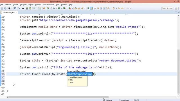Open the Run configurations dropdown arrow
The width and height of the screenshot is (180, 101).
62,8
